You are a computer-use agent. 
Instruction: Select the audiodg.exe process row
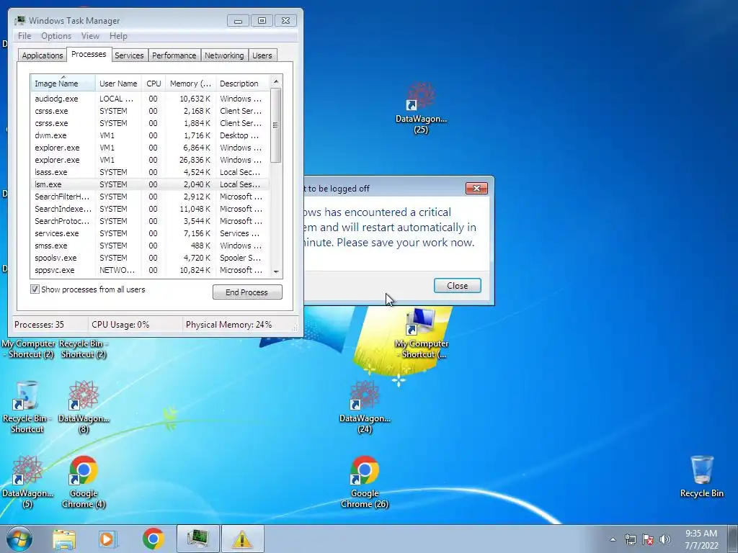(x=150, y=99)
